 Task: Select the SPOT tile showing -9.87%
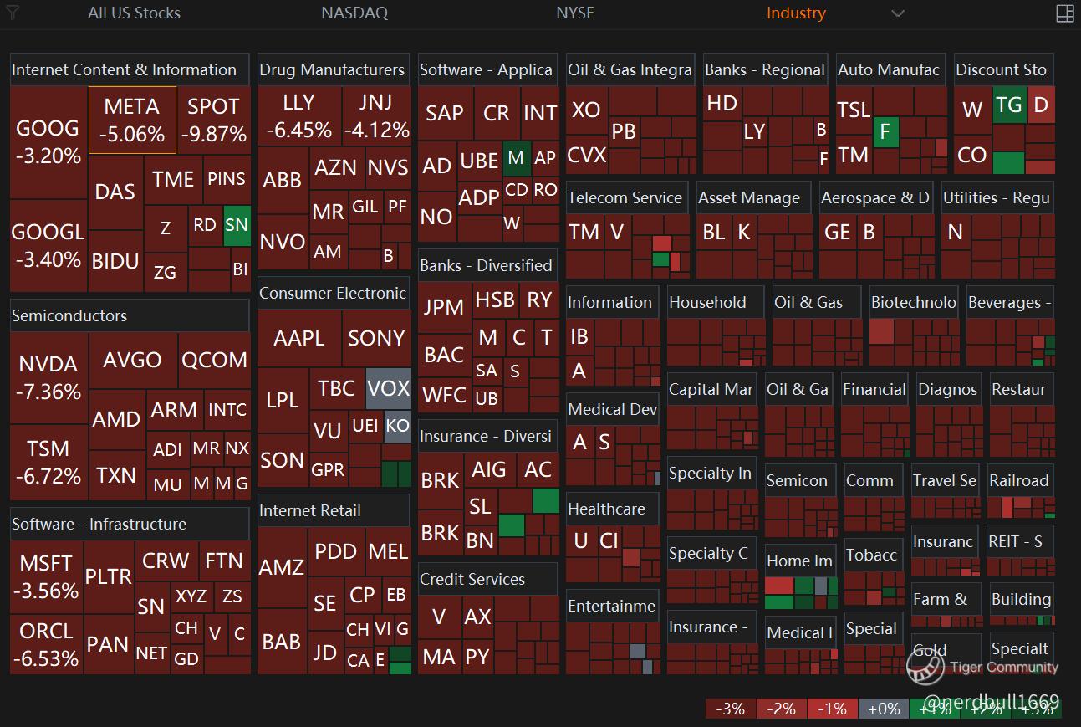pyautogui.click(x=213, y=120)
